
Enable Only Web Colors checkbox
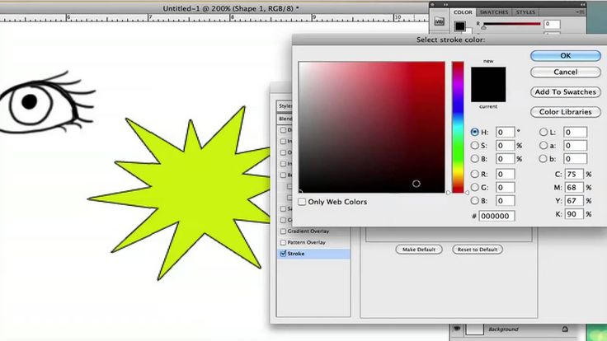tap(302, 202)
